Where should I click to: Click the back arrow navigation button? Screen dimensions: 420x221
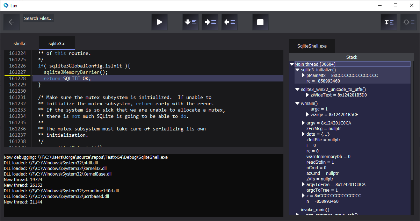(12, 22)
